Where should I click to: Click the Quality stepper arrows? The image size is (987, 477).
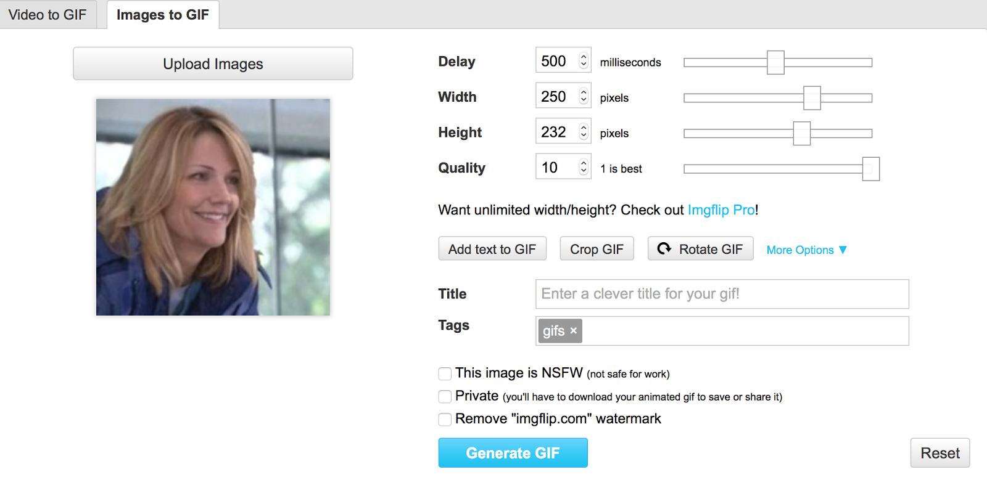point(584,167)
